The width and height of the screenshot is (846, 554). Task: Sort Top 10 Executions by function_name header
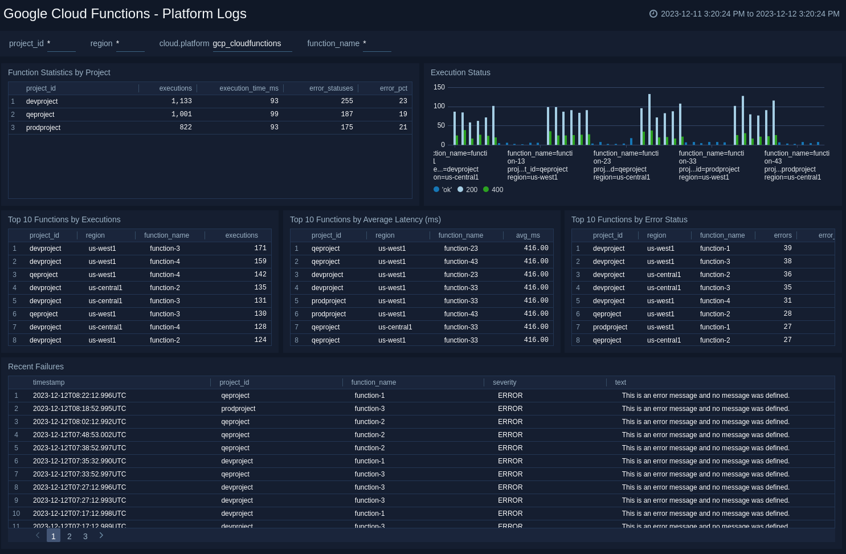point(166,235)
